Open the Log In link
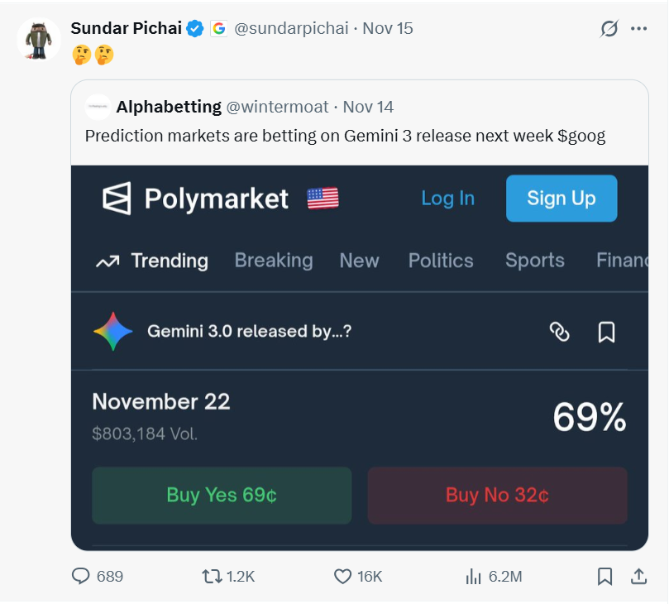 pos(447,198)
